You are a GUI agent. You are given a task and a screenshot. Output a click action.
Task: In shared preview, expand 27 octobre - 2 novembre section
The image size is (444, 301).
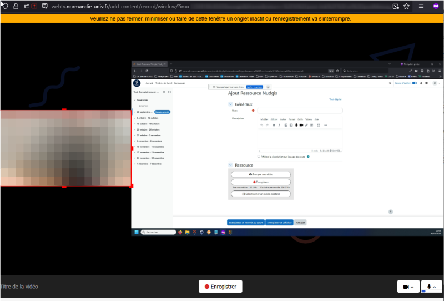pos(134,135)
